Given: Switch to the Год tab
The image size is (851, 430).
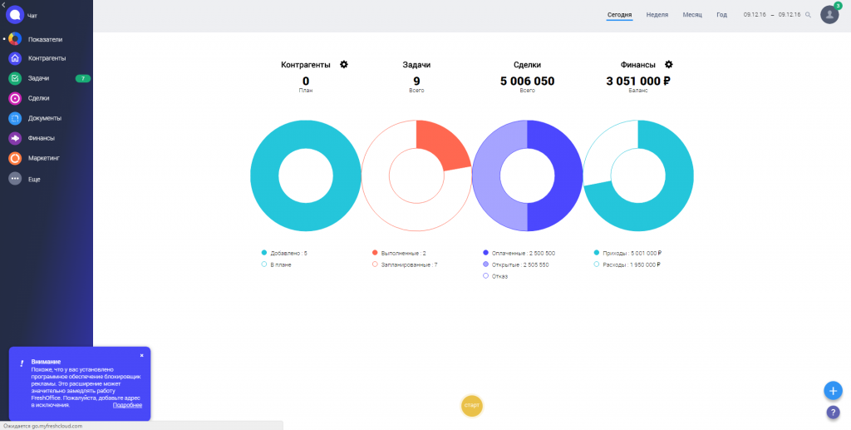Looking at the screenshot, I should tap(721, 15).
